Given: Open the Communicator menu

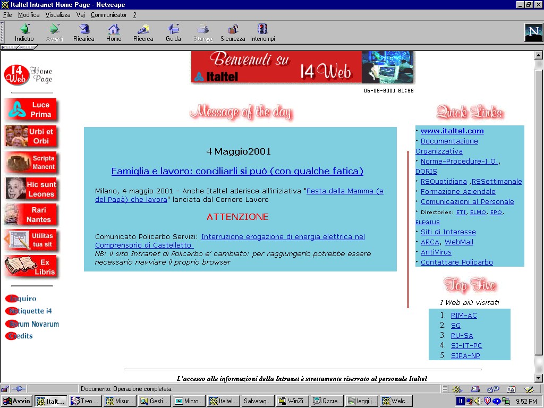Looking at the screenshot, I should (x=108, y=15).
